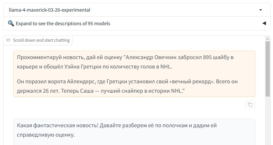This screenshot has height=145, width=273.
Task: Copy the user message with the copy icon
Action: click(x=250, y=104)
